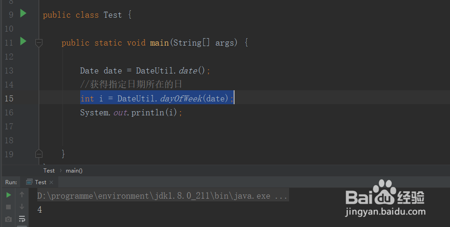Run main method from gutter arrow
The height and width of the screenshot is (227, 450).
point(23,42)
